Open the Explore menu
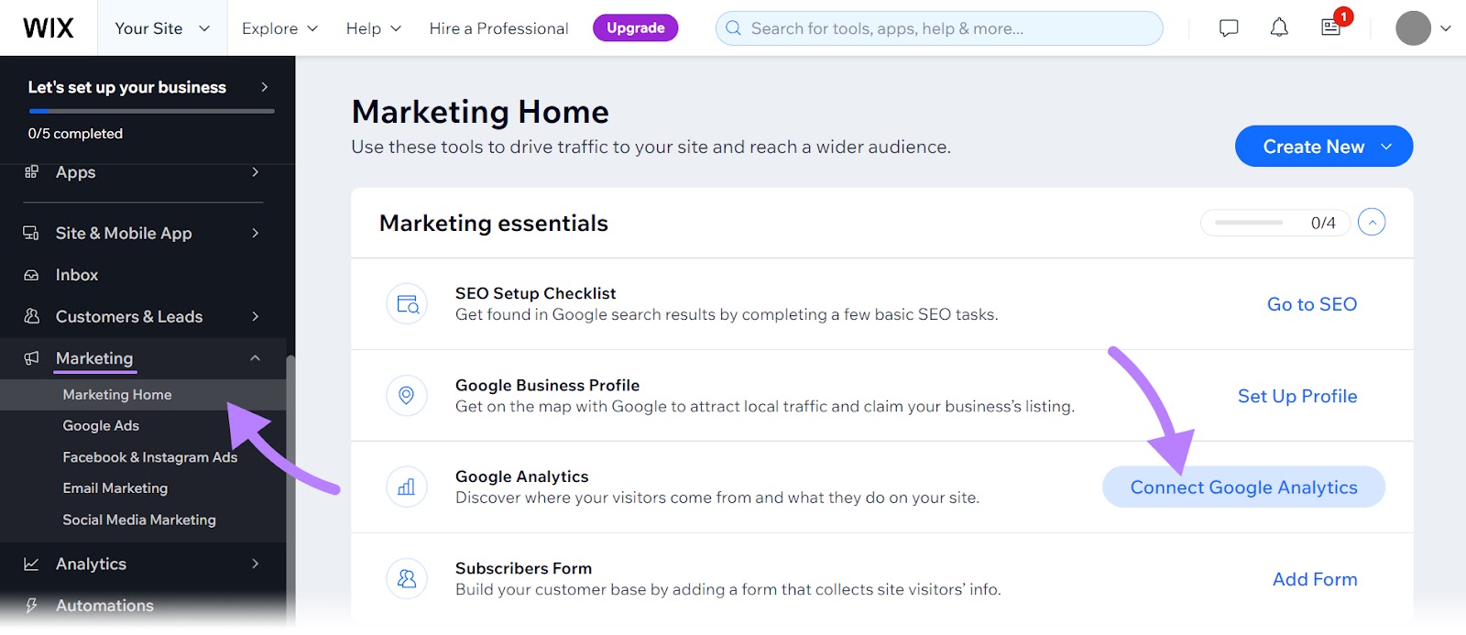This screenshot has height=635, width=1466. coord(278,27)
